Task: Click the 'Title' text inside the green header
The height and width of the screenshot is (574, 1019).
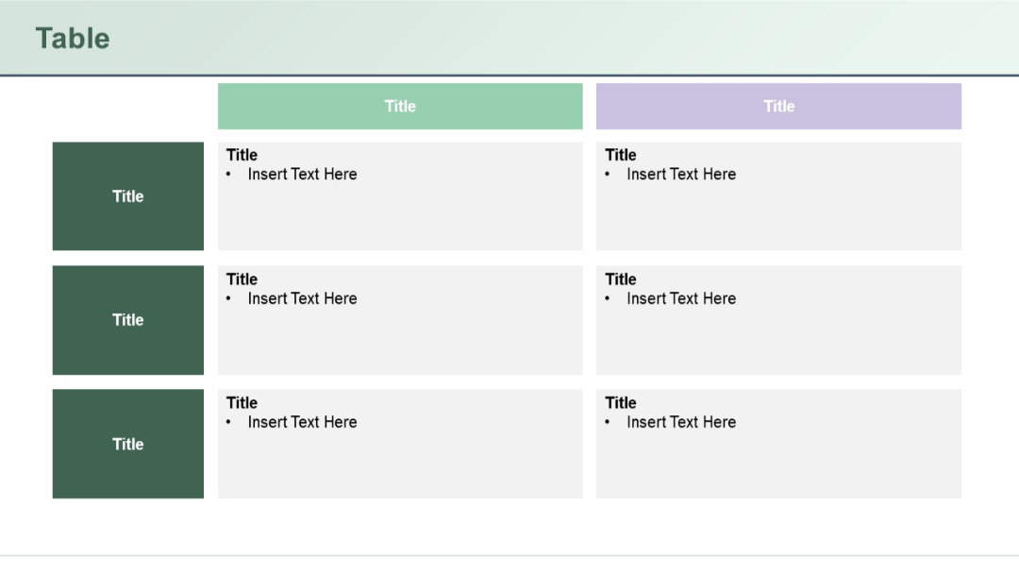Action: [400, 106]
